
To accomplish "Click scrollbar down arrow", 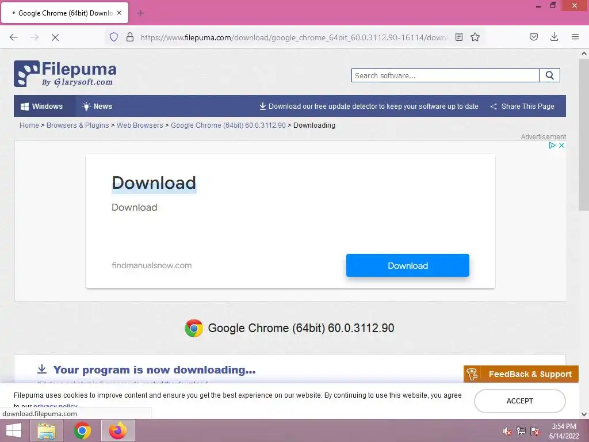I will pos(584,414).
